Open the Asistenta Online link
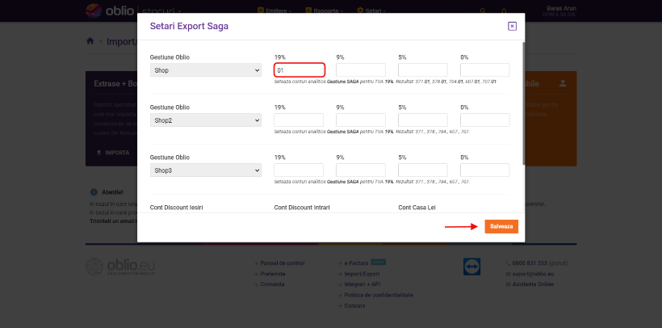 533,284
